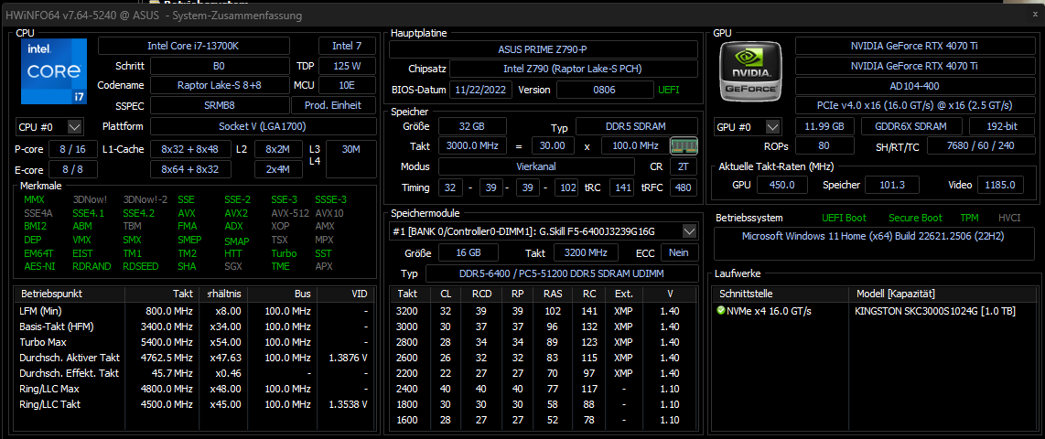Screen dimensions: 1045x439
Task: Select the 3200 XMP timing row
Action: pos(544,310)
